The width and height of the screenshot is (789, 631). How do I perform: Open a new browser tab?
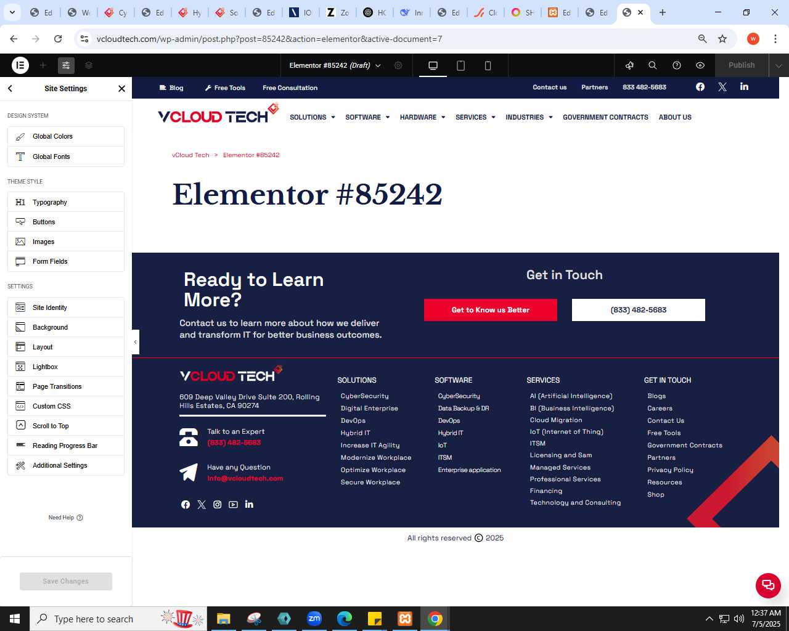point(663,12)
